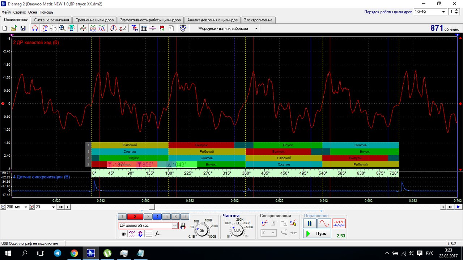Open cylinder firing order 1-3-4-2 dropdown

444,12
